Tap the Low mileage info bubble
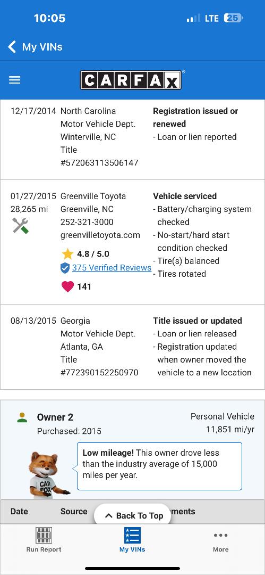Image resolution: width=265 pixels, height=575 pixels. tap(160, 466)
